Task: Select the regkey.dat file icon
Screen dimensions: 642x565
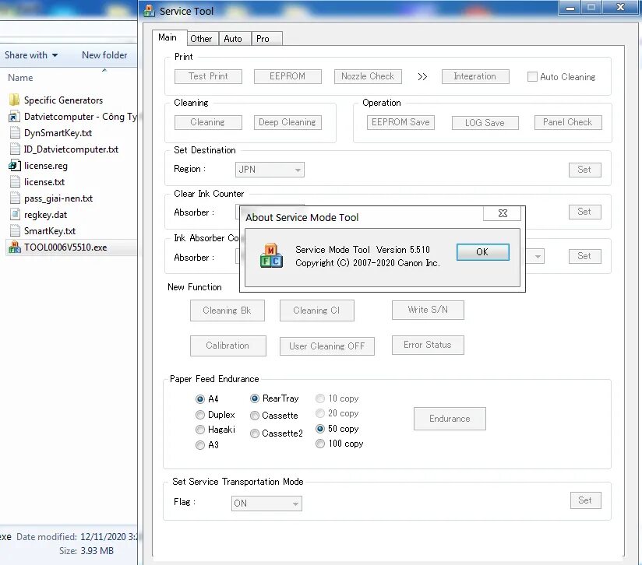Action: click(x=14, y=215)
